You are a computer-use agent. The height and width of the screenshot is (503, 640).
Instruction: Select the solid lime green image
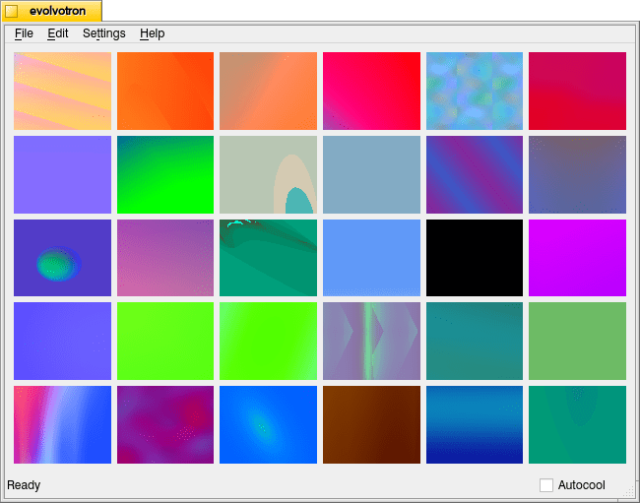coord(165,341)
